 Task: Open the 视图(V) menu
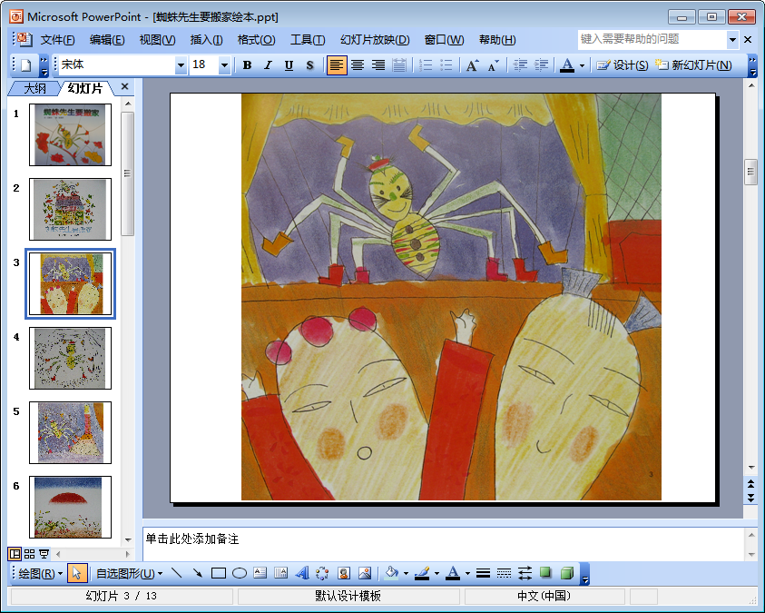[157, 40]
